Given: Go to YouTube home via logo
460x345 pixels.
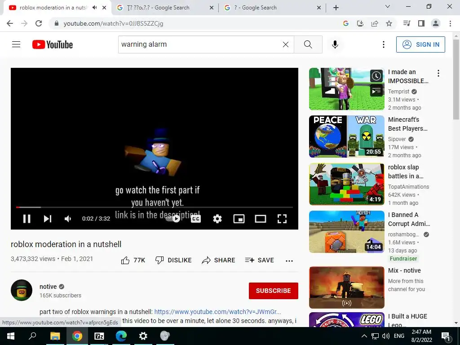Looking at the screenshot, I should (53, 44).
